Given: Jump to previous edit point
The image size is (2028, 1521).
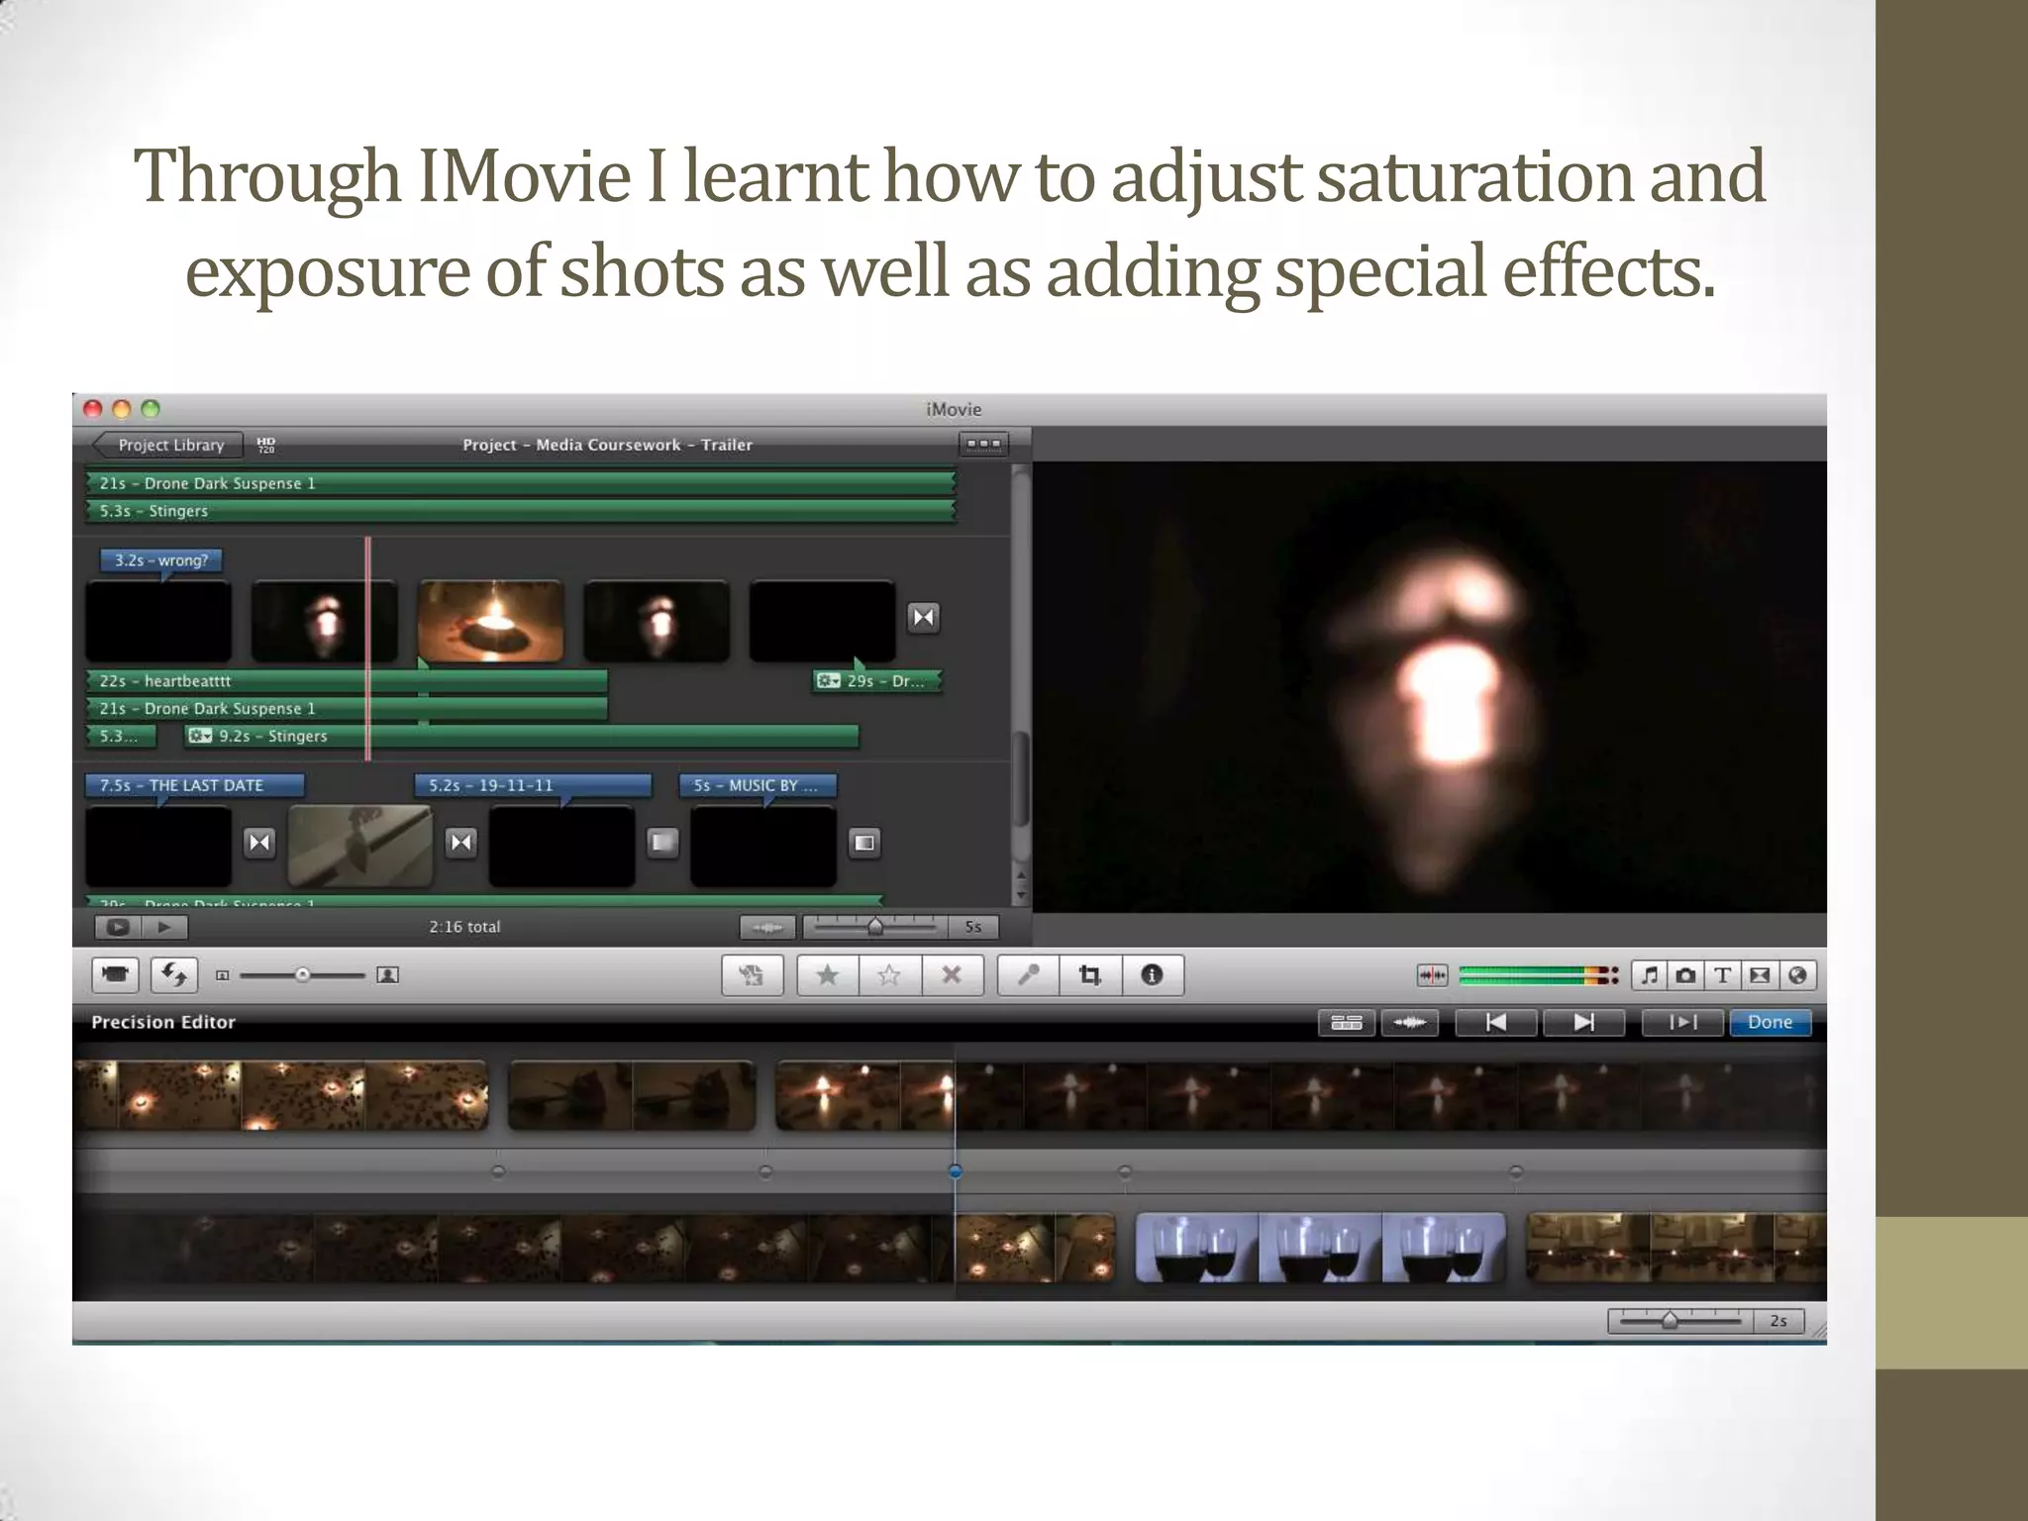Looking at the screenshot, I should 1496,1022.
